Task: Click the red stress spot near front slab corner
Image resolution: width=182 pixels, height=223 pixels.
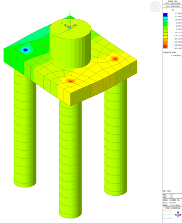Action: pyautogui.click(x=71, y=81)
